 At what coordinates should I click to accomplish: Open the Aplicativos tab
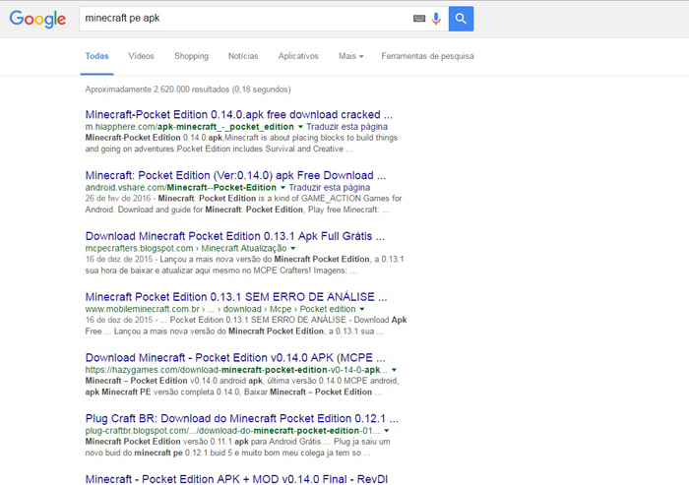pyautogui.click(x=298, y=56)
